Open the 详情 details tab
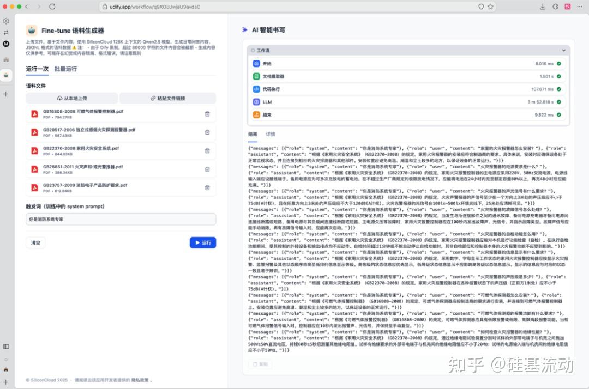Viewport: 589px width, 389px height. pyautogui.click(x=272, y=133)
